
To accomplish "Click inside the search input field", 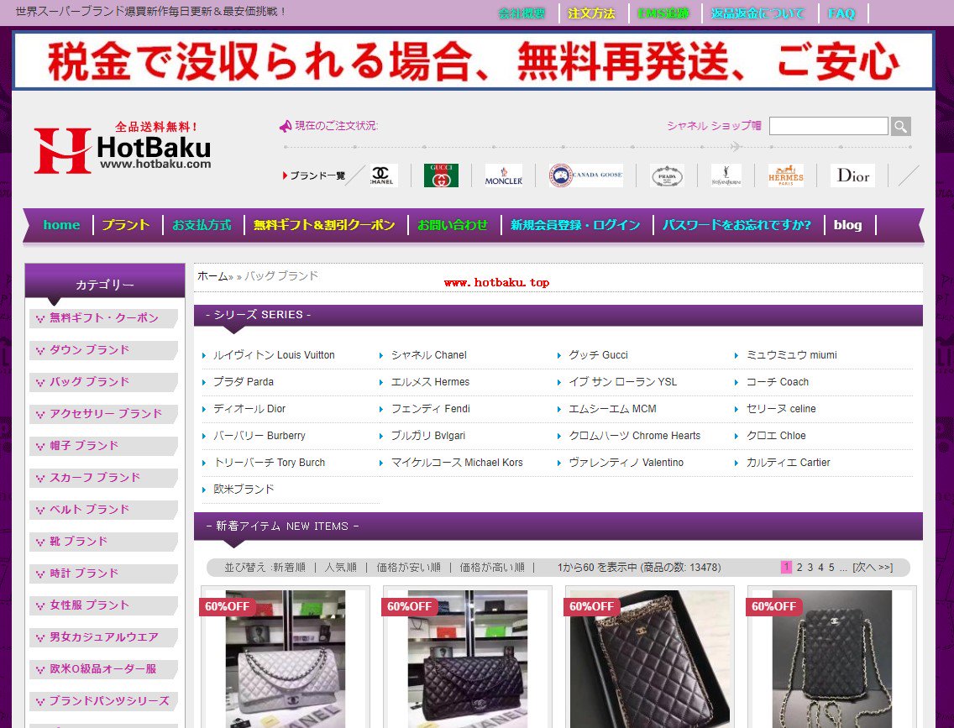I will (829, 126).
